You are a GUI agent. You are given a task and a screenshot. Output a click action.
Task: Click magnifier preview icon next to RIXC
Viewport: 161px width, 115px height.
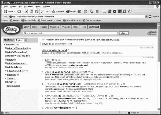pos(56,60)
